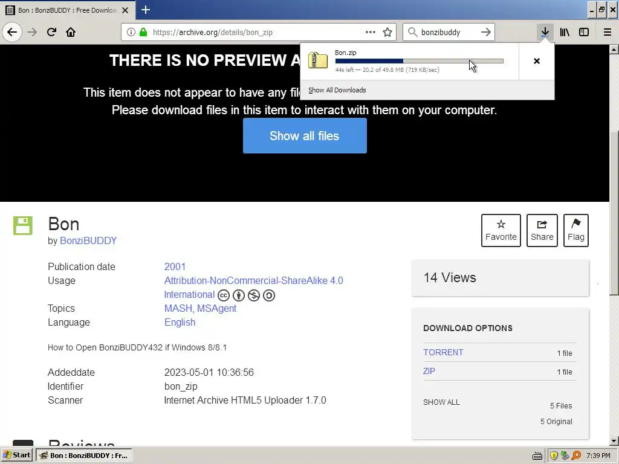Screen dimensions: 619x464
Task: Click the Identifier value bon_zip
Action: [x=181, y=386]
